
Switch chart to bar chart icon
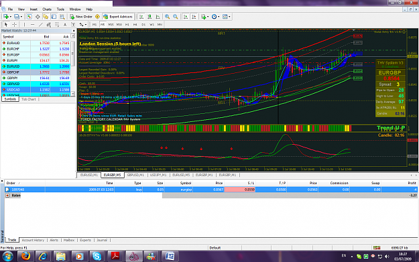point(141,17)
